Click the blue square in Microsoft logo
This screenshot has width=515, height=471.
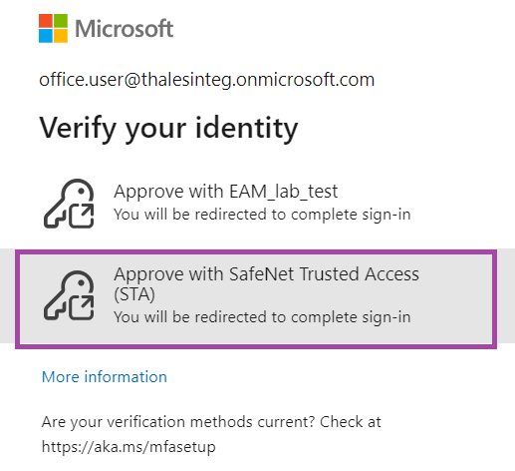click(46, 36)
